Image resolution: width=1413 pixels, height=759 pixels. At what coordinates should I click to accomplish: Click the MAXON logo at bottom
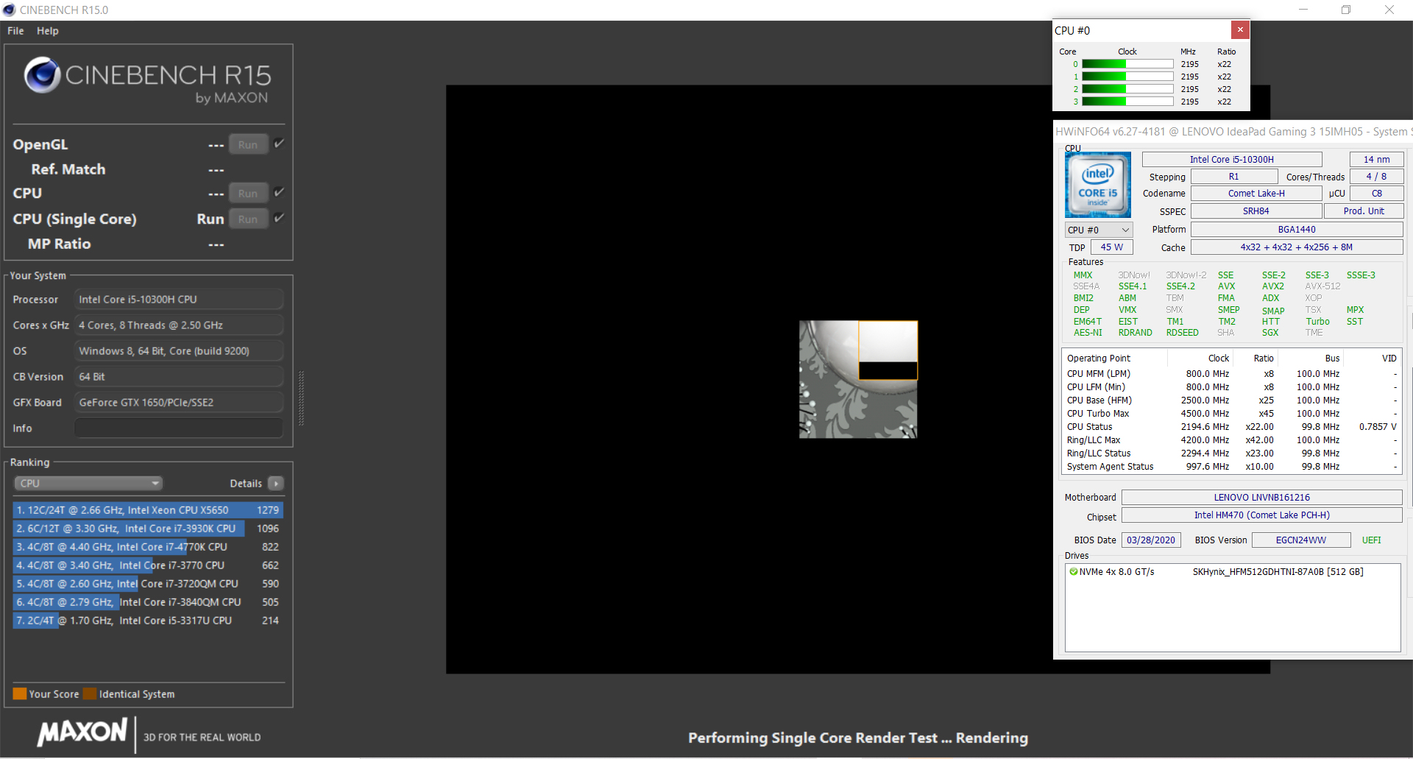(x=82, y=732)
